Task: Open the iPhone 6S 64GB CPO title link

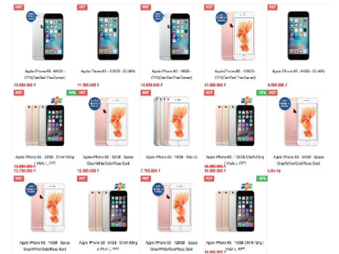Action: (x=45, y=74)
